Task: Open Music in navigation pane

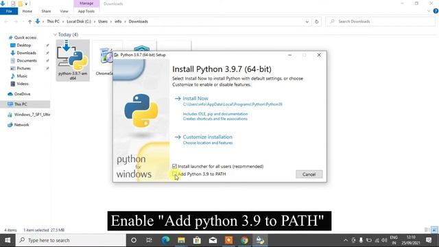Action: [x=22, y=76]
